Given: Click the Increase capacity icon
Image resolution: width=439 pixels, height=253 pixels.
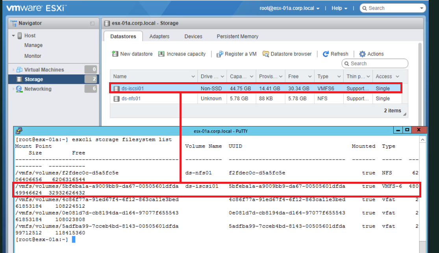Looking at the screenshot, I should [161, 54].
